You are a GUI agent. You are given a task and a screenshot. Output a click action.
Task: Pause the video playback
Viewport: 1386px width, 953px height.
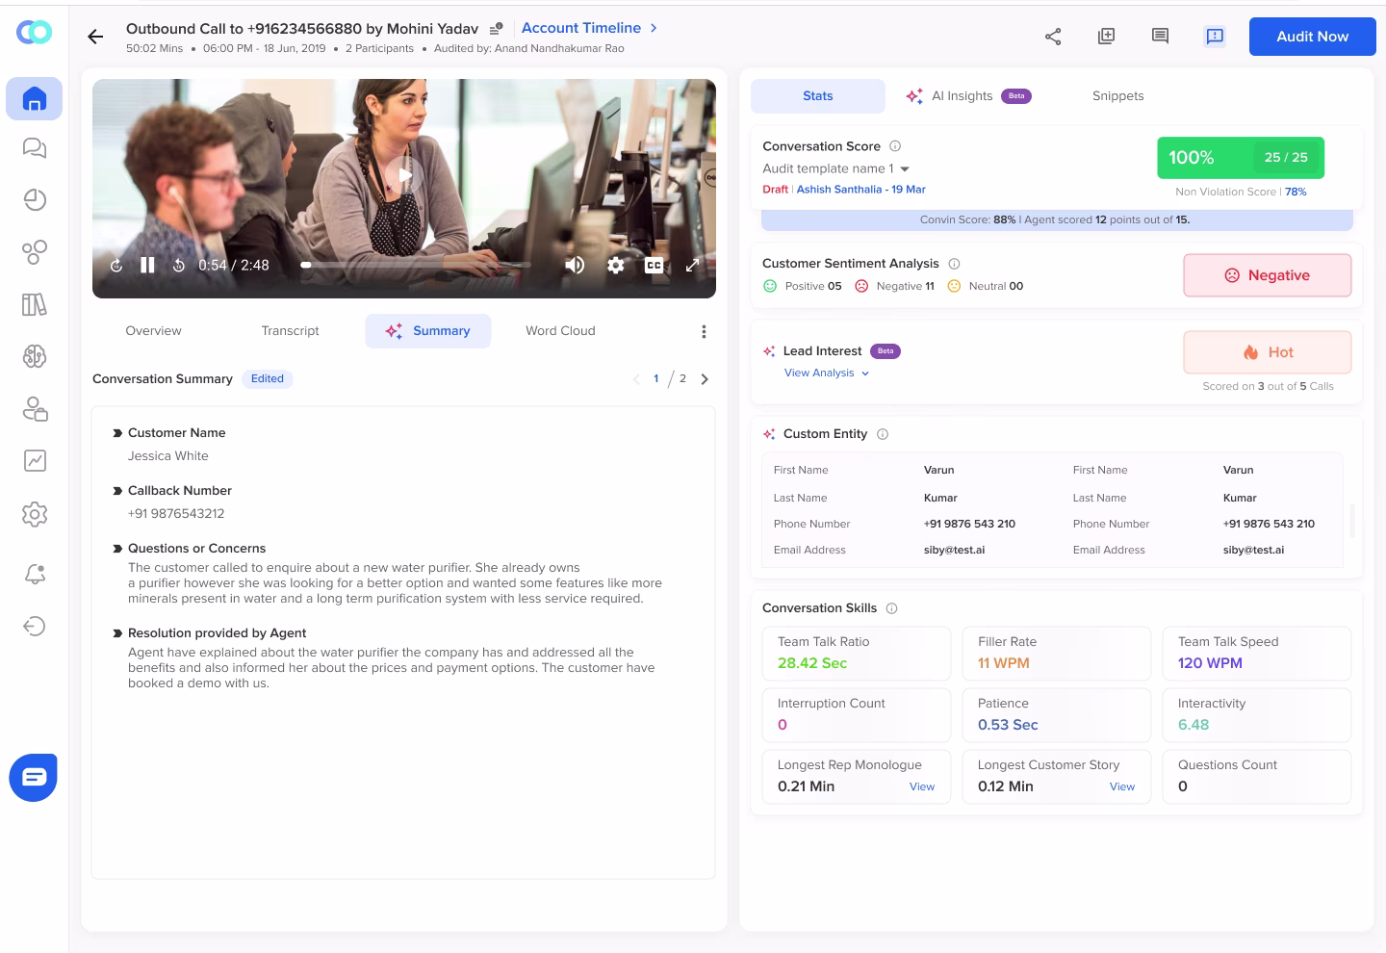(147, 264)
